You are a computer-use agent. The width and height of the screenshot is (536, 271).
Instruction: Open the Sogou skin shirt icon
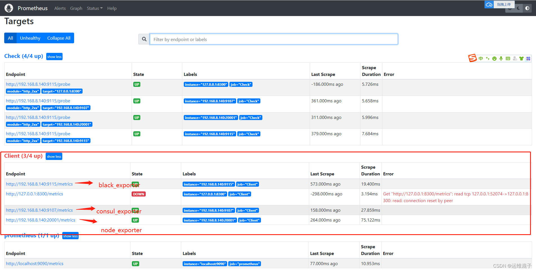coord(521,58)
